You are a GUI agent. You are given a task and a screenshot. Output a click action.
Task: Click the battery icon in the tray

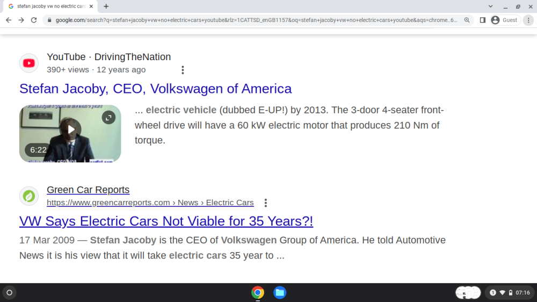511,293
